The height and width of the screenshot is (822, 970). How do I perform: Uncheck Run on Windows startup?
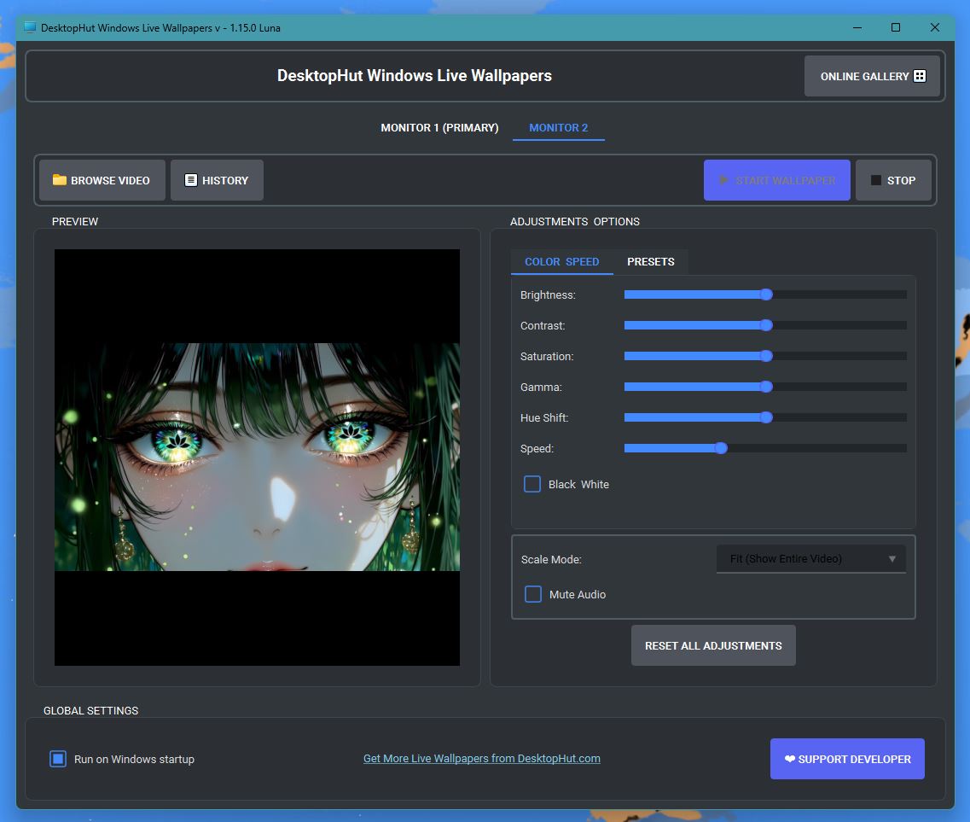pos(58,759)
